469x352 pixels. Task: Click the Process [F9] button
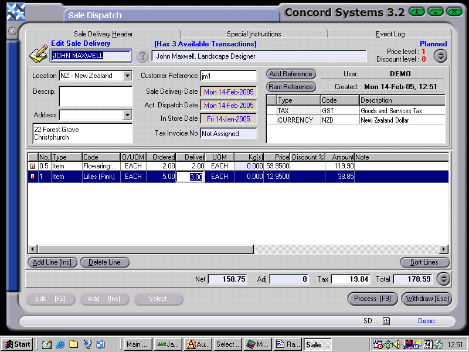click(372, 299)
